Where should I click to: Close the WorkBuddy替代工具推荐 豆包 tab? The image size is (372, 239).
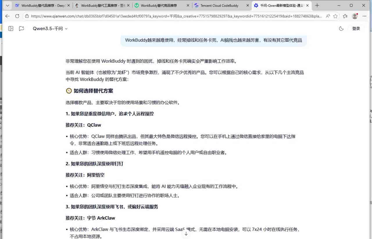click(128, 6)
